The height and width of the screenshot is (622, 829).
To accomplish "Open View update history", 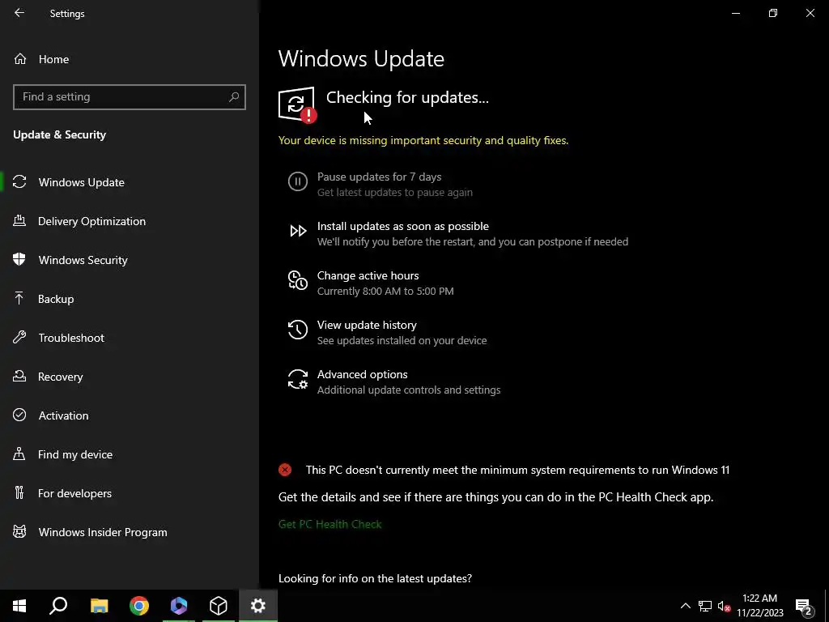I will click(386, 332).
